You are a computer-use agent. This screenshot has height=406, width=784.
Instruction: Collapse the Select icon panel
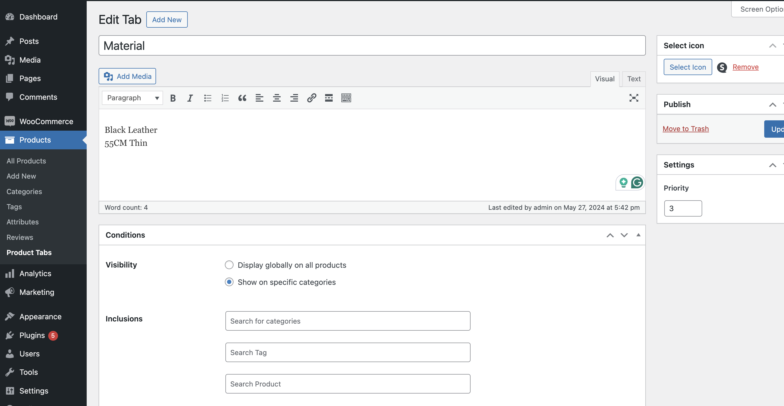click(x=772, y=46)
